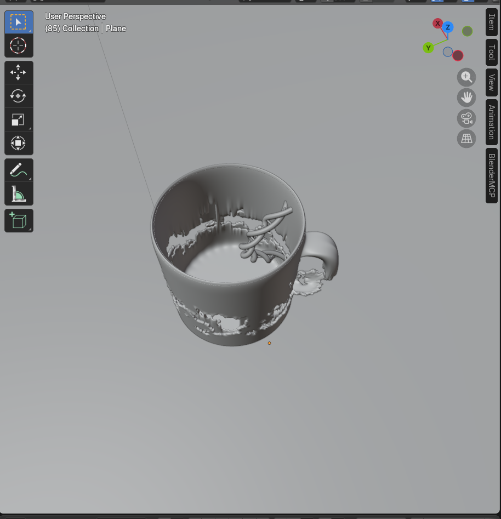501x519 pixels.
Task: Click the Z axis on the navigation gizmo
Action: point(448,28)
